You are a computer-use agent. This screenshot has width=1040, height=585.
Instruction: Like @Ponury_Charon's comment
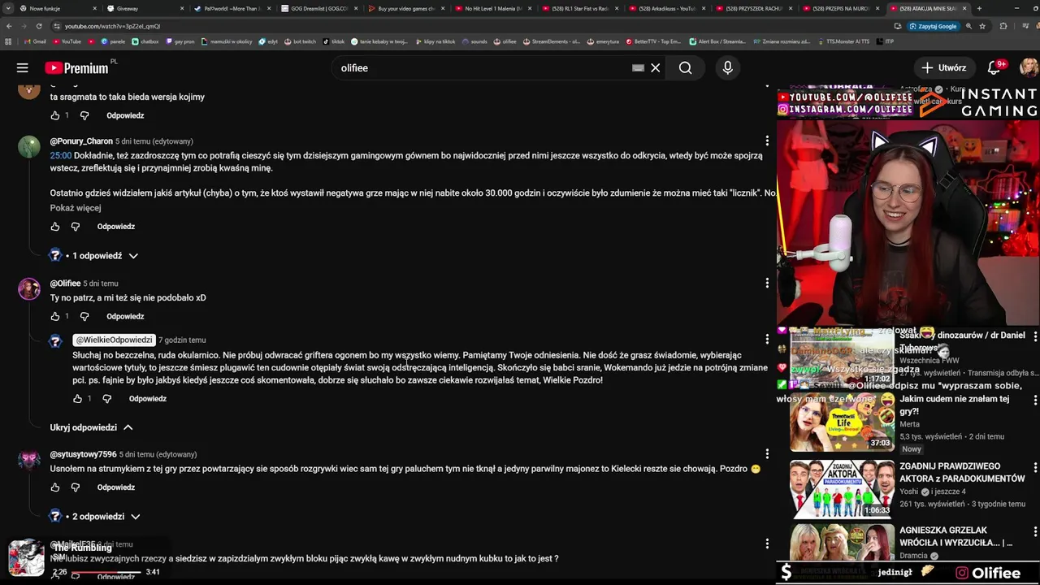(55, 227)
